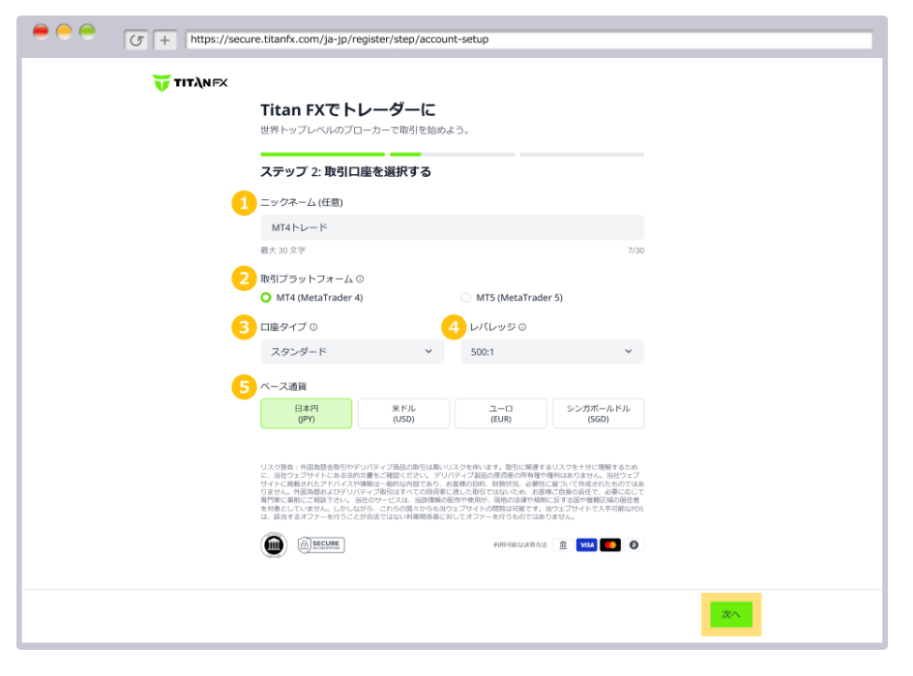Select the MT4 (MetaTrader 4) radio button
Screen dimensions: 913x676
pyautogui.click(x=266, y=298)
